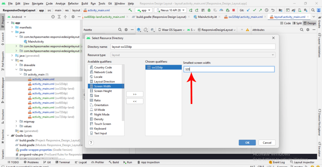This screenshot has width=322, height=167.
Task: Collapse the Gradle Scripts node
Action: pos(8,136)
